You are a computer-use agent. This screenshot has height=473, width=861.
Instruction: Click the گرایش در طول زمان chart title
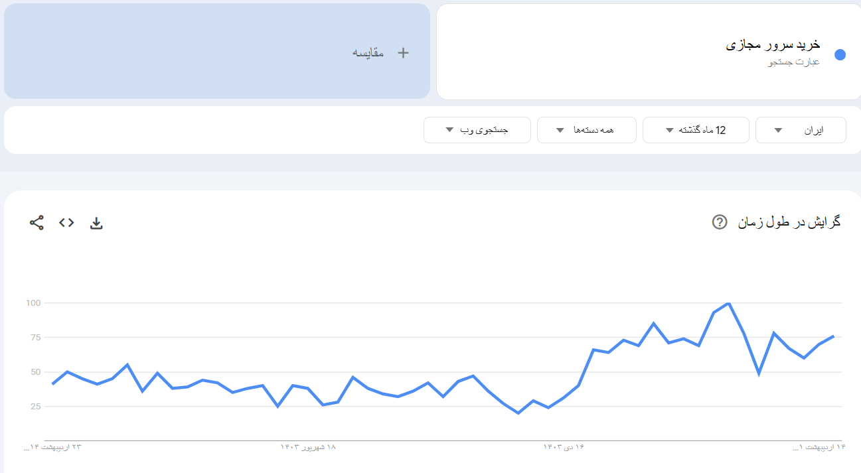pyautogui.click(x=789, y=222)
